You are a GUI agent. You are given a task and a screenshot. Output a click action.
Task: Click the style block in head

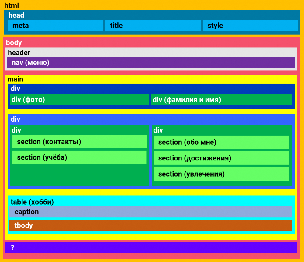point(250,26)
